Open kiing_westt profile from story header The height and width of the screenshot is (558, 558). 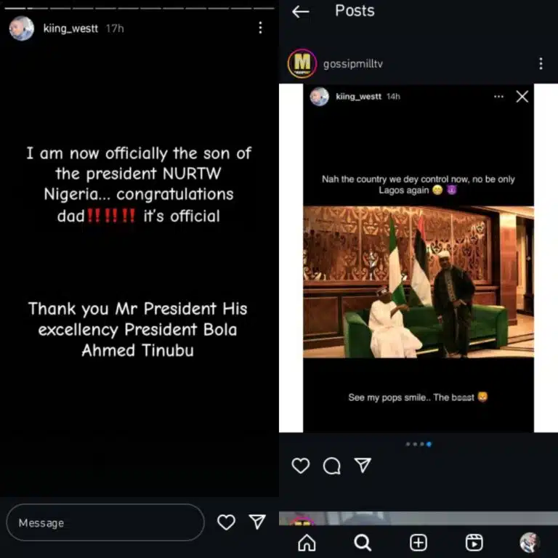(x=70, y=28)
